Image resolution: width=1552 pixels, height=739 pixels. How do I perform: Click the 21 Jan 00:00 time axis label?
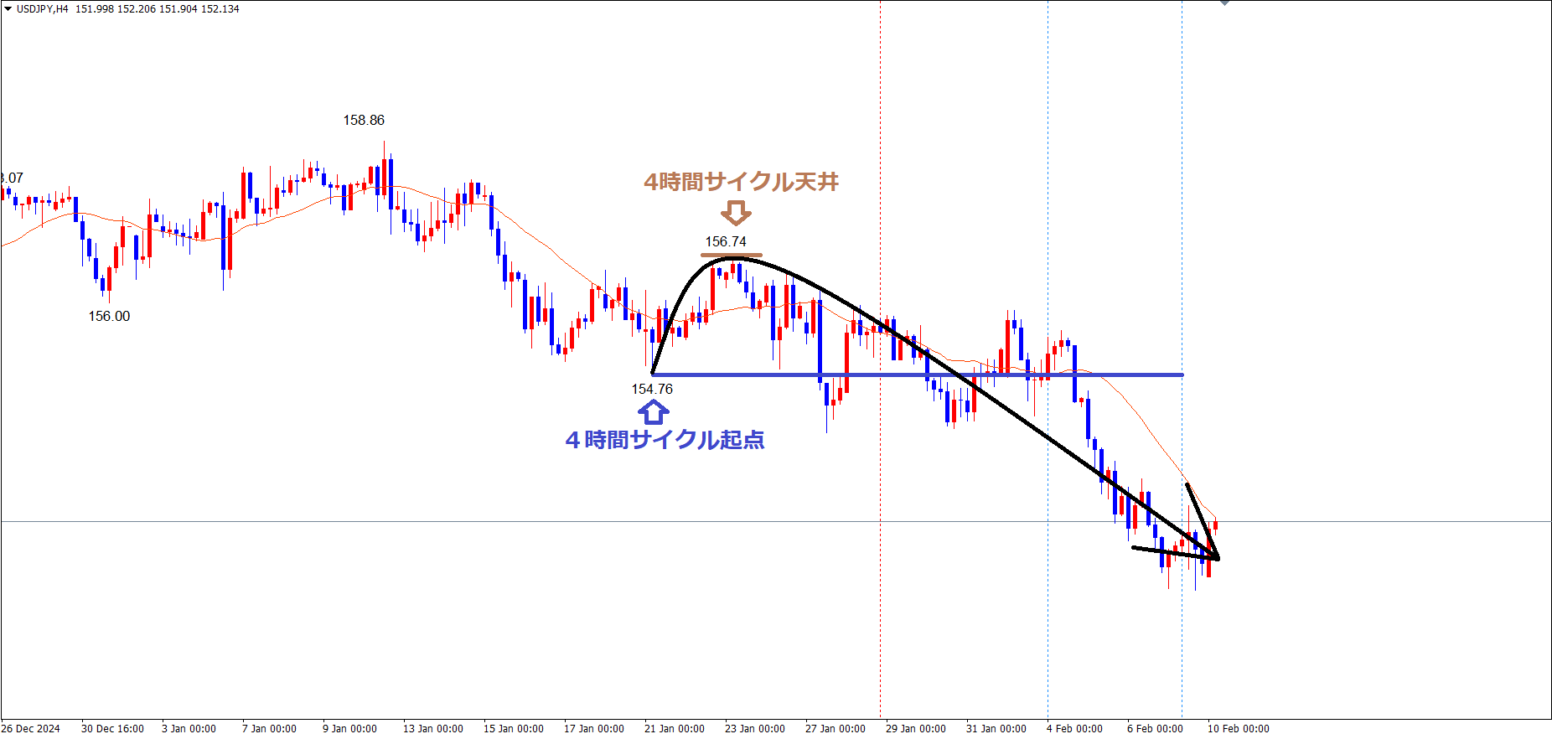pos(674,728)
